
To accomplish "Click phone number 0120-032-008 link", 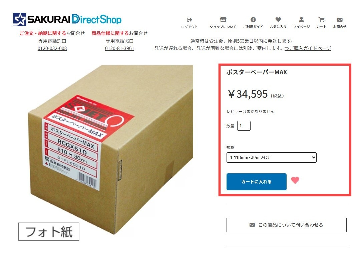I will point(52,48).
